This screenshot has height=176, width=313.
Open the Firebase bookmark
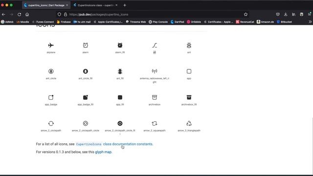point(64,22)
